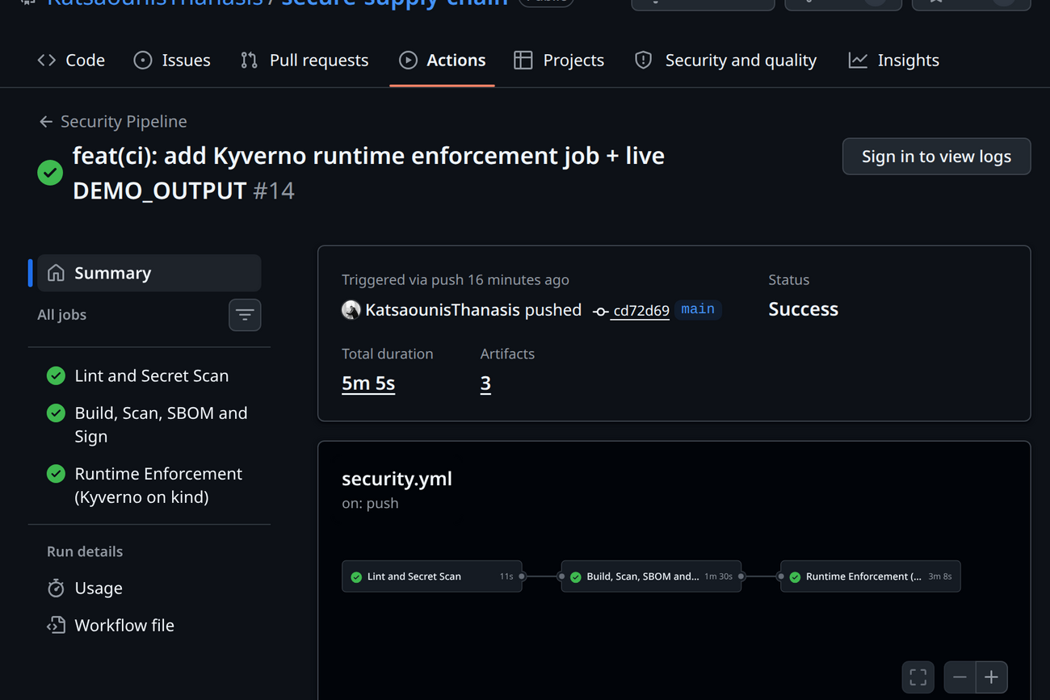The height and width of the screenshot is (700, 1050).
Task: Open the KatsaounisThanasis user profile link
Action: [x=443, y=310]
